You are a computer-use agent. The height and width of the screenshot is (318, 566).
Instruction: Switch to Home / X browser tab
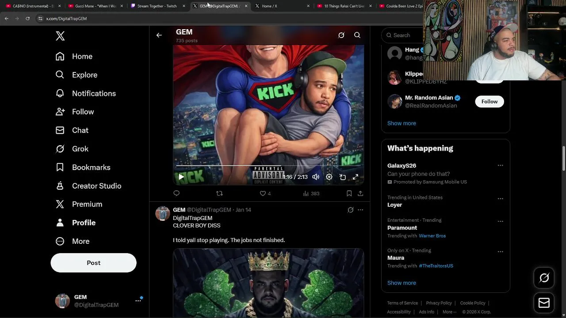coord(270,6)
